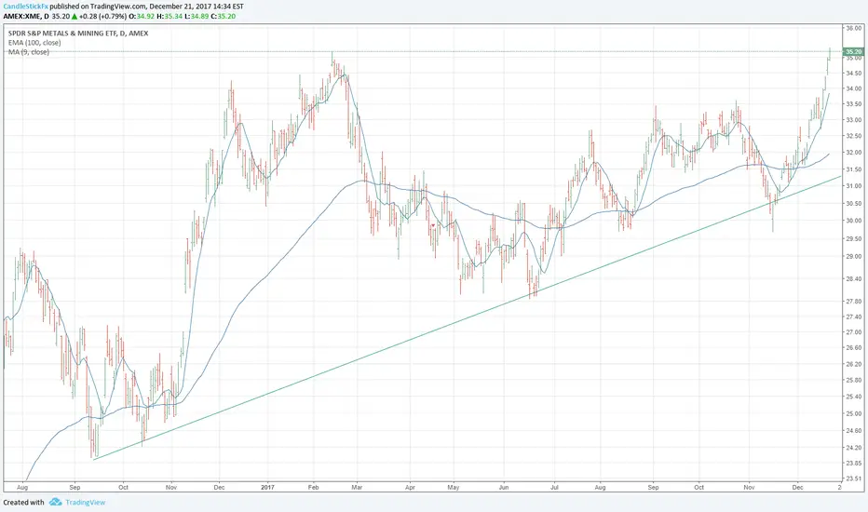The width and height of the screenshot is (868, 512).
Task: Select the MA (9, close) indicator label
Action: tap(28, 52)
